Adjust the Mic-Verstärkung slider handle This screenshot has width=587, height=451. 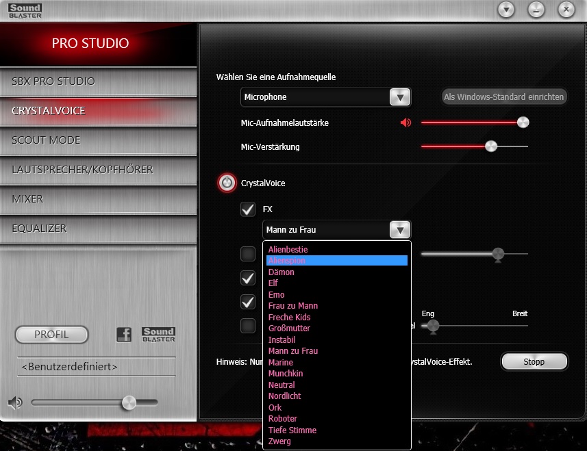click(x=491, y=146)
